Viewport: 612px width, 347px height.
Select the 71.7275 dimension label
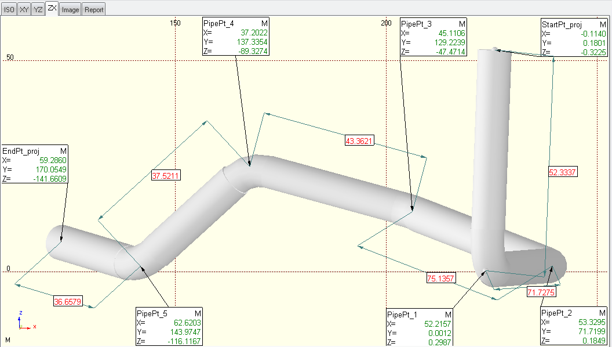point(541,292)
